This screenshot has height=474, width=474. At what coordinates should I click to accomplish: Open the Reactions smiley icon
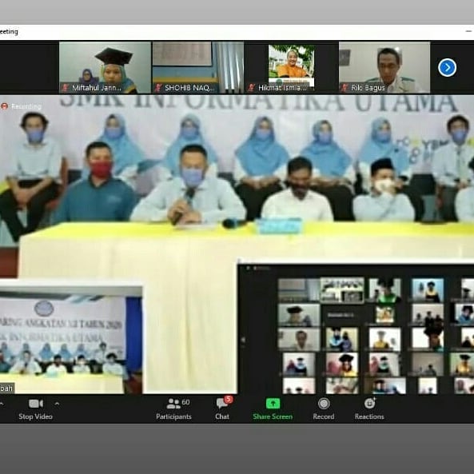369,404
